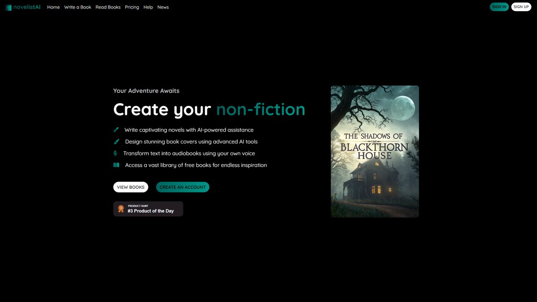Click the pen icon beside captivating novels
The image size is (537, 302).
point(116,130)
